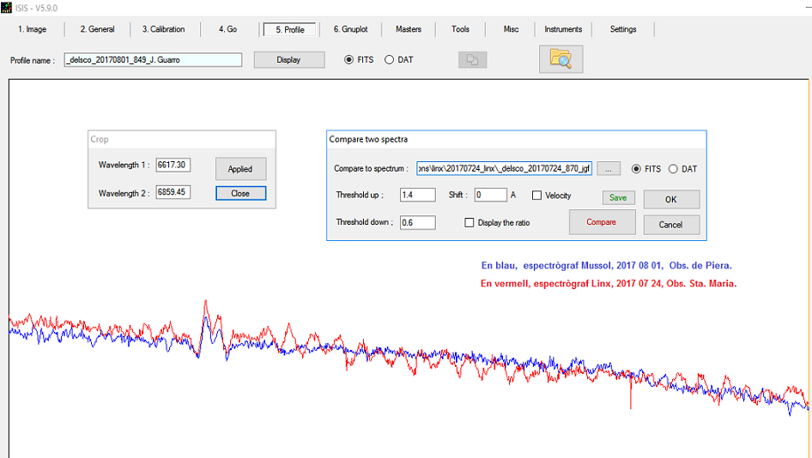The width and height of the screenshot is (812, 458).
Task: Open the Masters tab
Action: (409, 29)
